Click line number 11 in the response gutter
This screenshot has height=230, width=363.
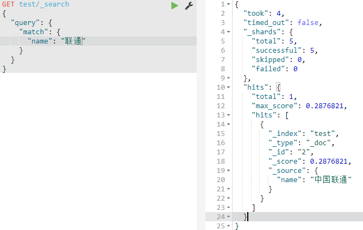(x=221, y=97)
